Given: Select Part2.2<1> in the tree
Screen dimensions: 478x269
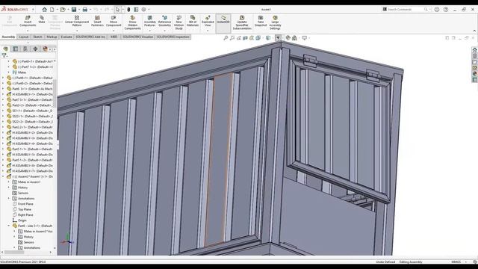Looking at the screenshot, I should (x=30, y=127).
